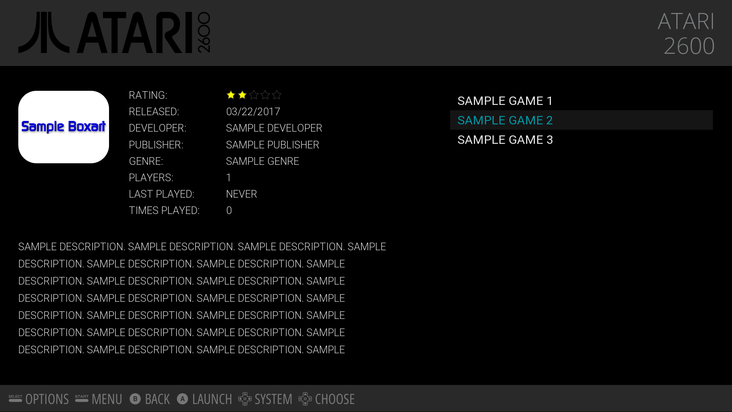Click the OPTIONS label in help bar
The width and height of the screenshot is (732, 412).
tap(47, 399)
